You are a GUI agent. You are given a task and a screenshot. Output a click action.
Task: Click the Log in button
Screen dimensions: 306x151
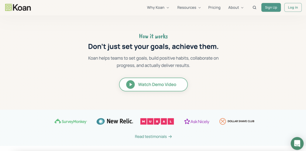293,7
